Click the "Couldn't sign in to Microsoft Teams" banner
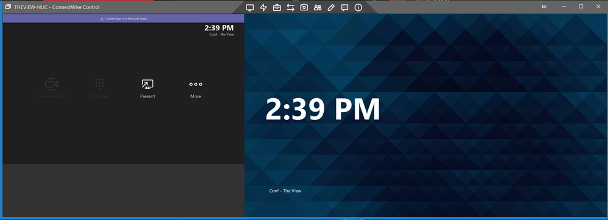The width and height of the screenshot is (608, 220). point(124,19)
